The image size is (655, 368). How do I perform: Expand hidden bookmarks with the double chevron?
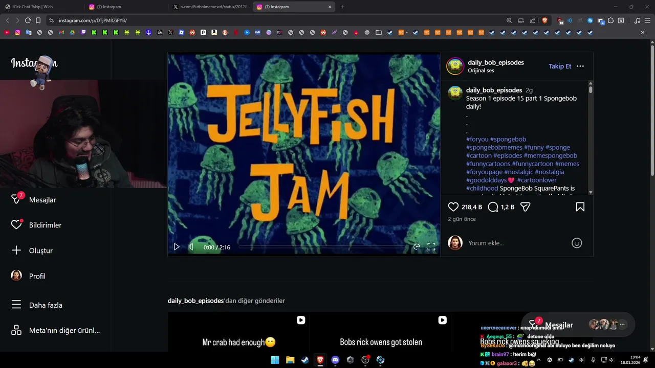click(643, 32)
